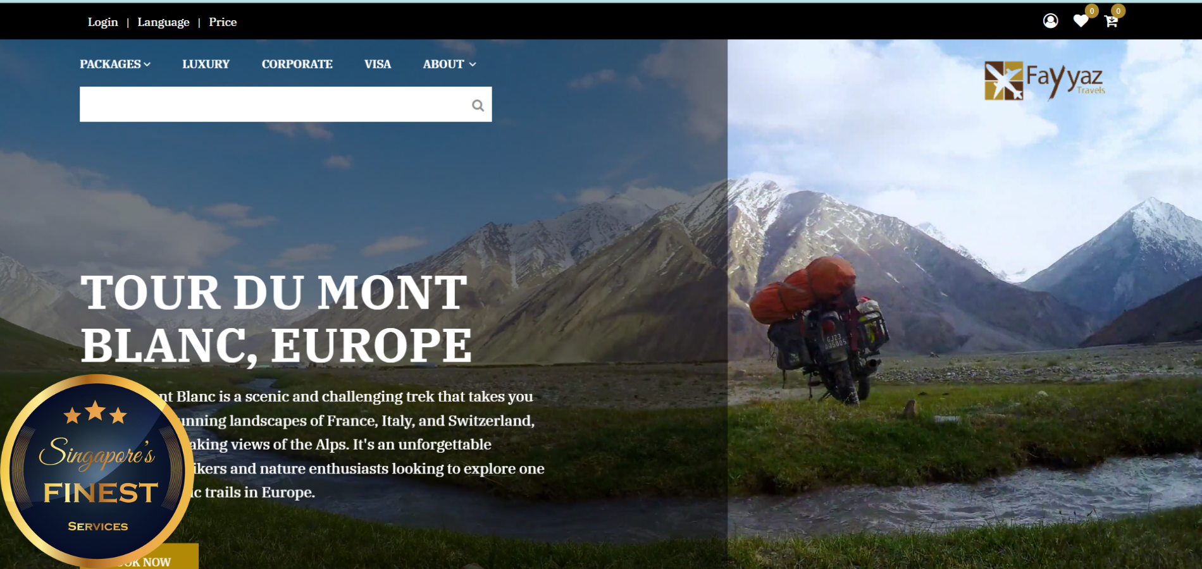Open the Corporate menu item
The height and width of the screenshot is (569, 1202).
click(x=297, y=64)
